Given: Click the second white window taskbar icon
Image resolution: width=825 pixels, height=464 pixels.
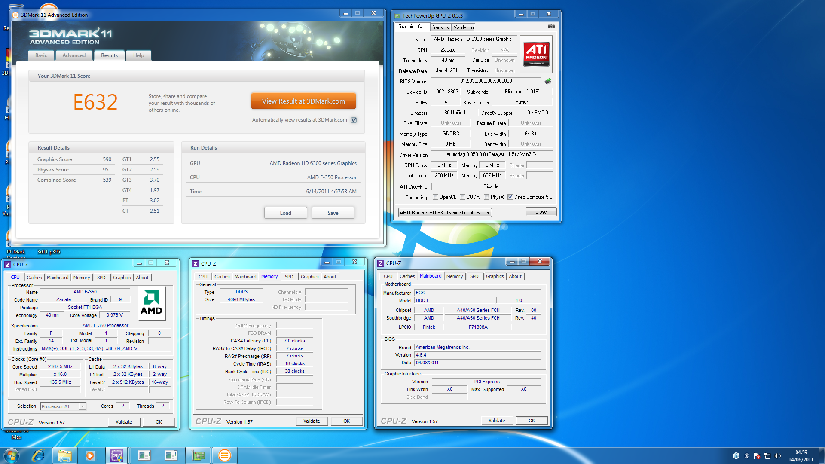Looking at the screenshot, I should click(x=171, y=455).
